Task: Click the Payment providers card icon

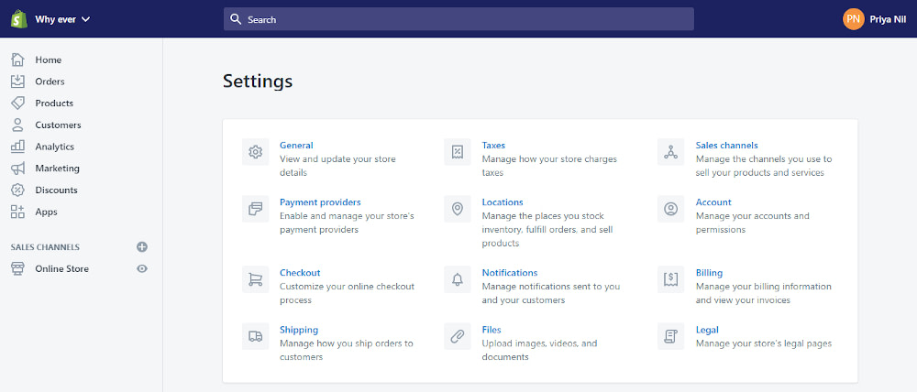Action: click(256, 209)
